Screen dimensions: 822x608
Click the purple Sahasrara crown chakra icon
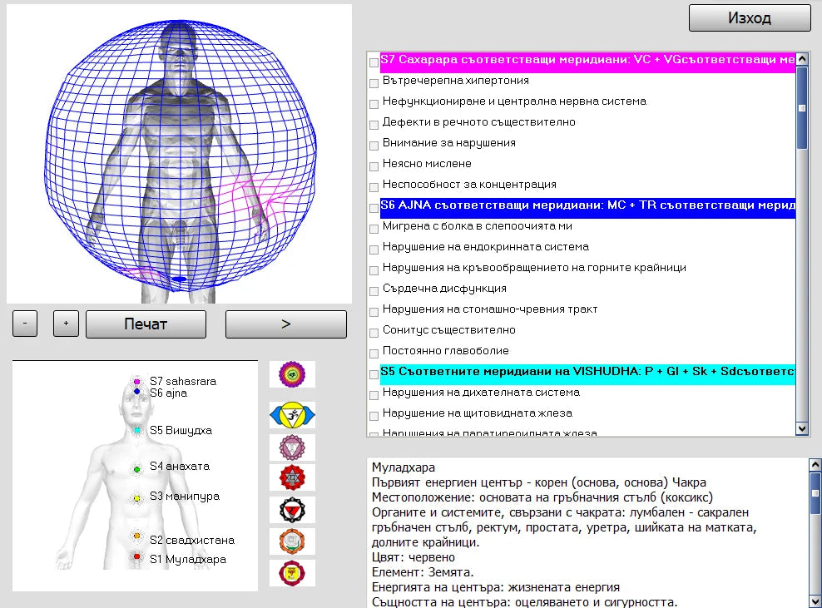click(x=292, y=374)
